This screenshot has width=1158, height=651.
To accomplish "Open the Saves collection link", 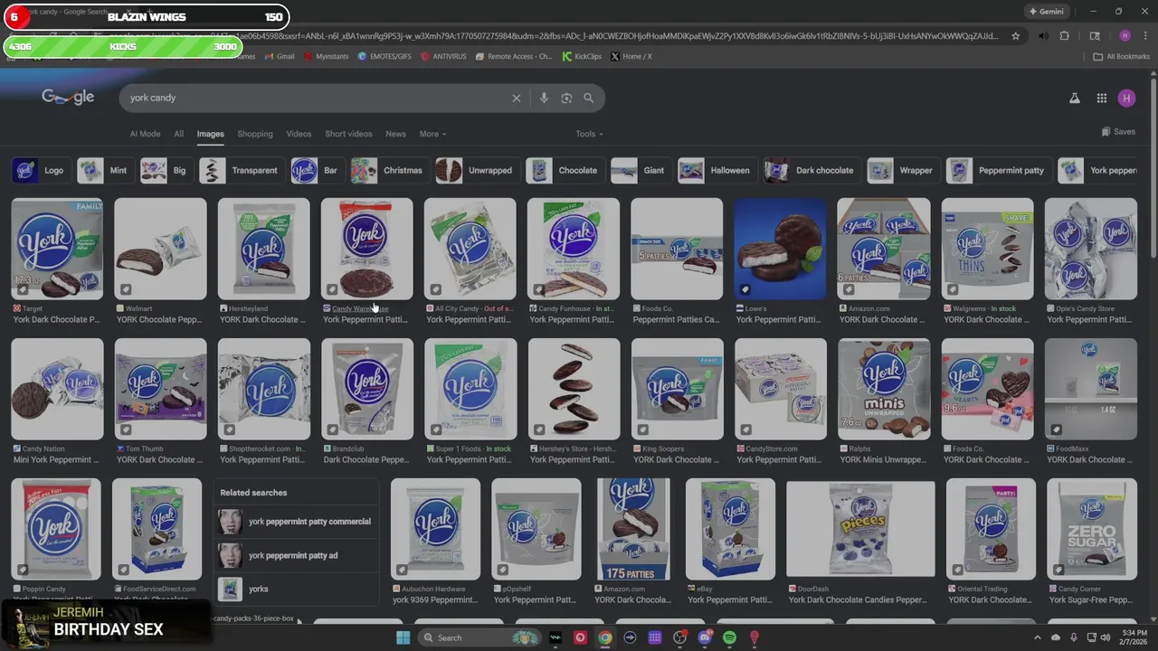I will pos(1118,132).
